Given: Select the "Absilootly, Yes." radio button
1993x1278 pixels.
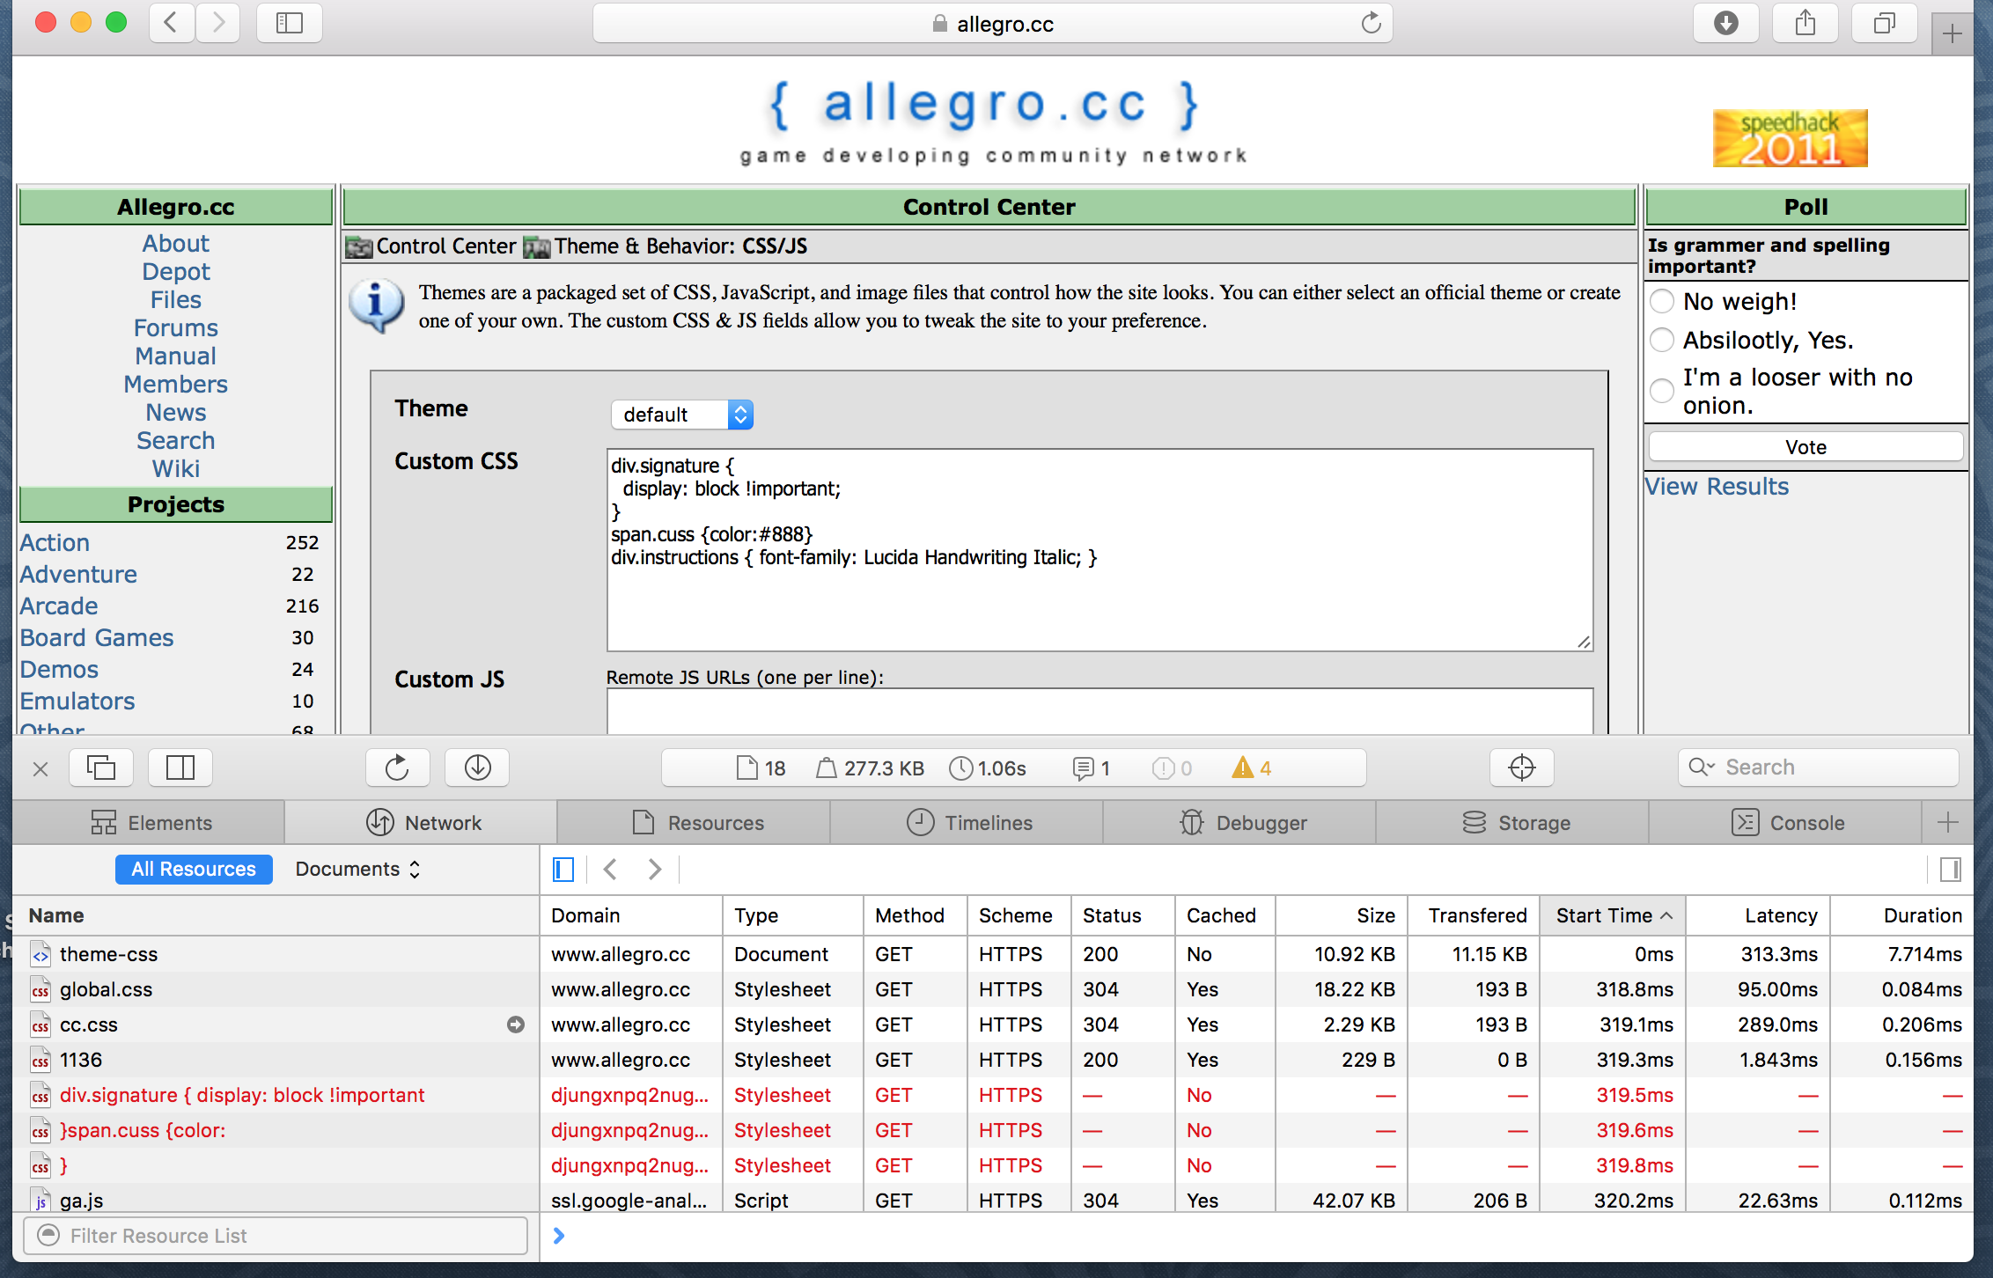Looking at the screenshot, I should point(1662,340).
